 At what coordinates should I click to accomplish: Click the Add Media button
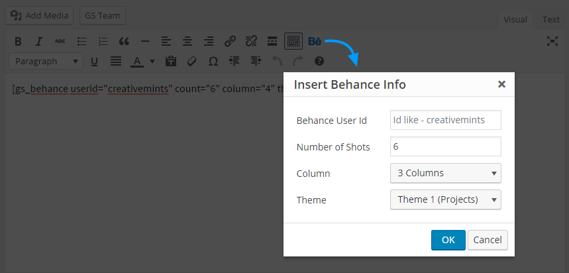coord(39,16)
